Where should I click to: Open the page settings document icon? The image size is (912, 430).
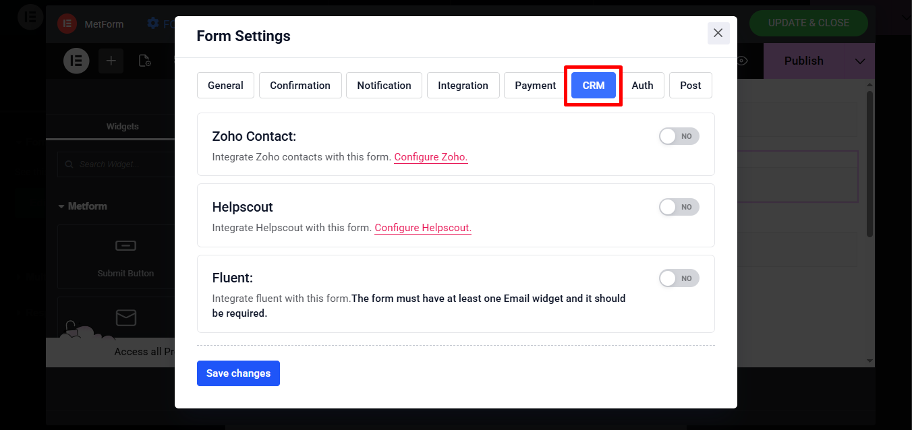(x=144, y=61)
